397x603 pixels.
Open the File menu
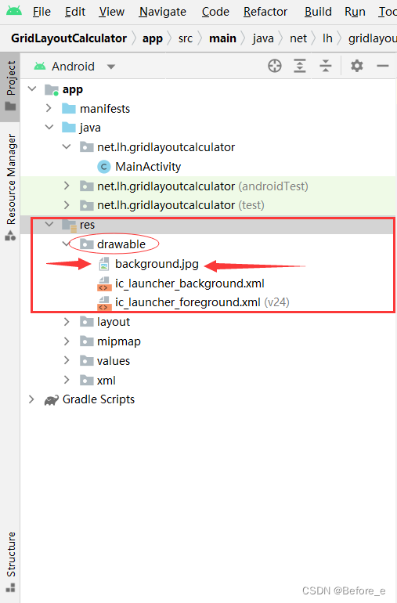42,12
